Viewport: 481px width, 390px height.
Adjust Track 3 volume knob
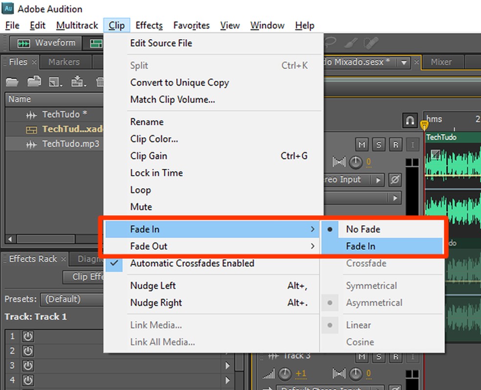coord(284,374)
